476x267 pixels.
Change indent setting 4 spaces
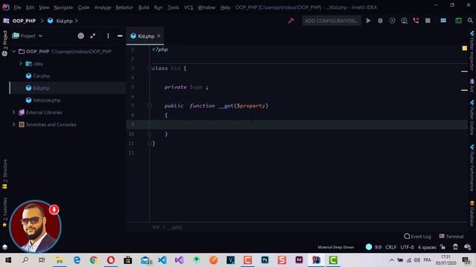click(x=427, y=247)
